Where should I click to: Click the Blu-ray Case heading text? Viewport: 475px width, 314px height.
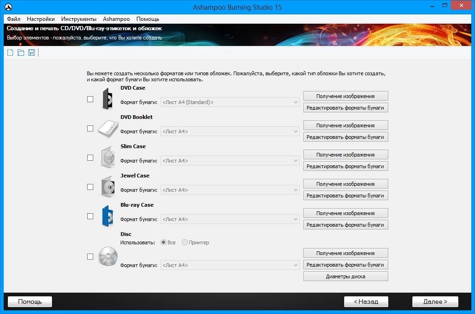[137, 205]
